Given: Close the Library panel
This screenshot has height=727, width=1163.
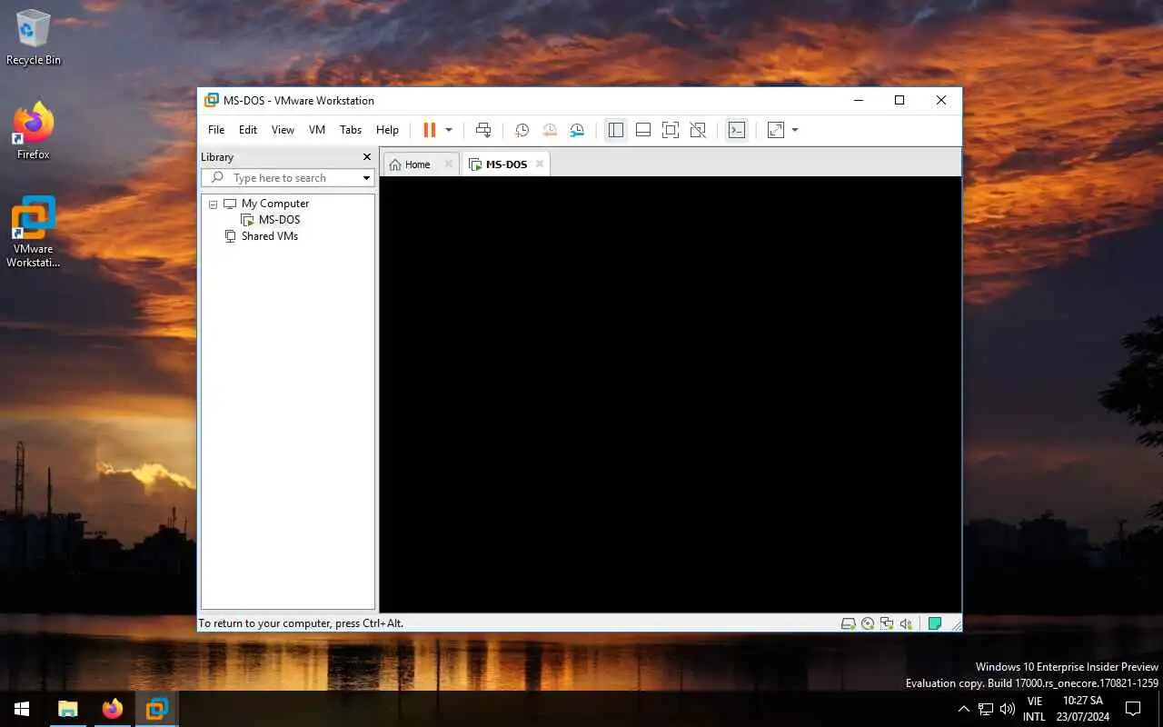Looking at the screenshot, I should (367, 157).
